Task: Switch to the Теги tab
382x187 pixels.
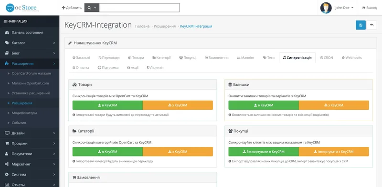Action: coord(269,58)
